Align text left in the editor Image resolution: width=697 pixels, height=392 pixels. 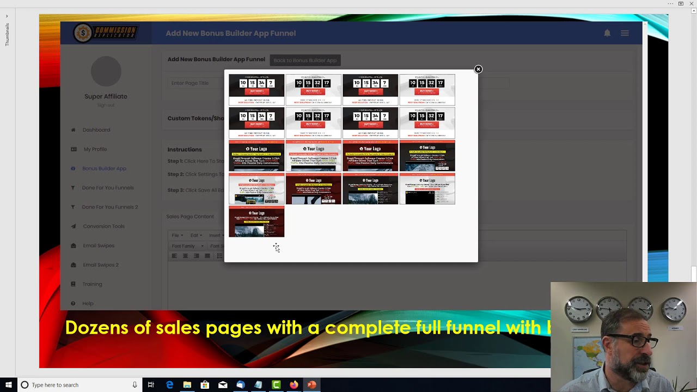174,256
